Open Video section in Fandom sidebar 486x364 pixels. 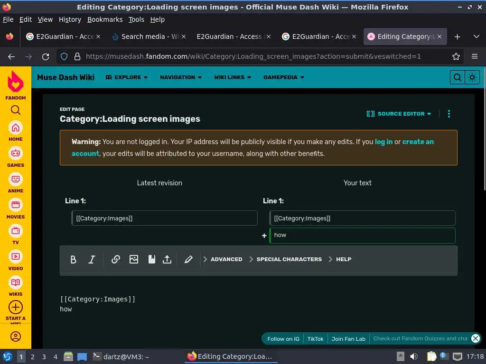tap(16, 261)
